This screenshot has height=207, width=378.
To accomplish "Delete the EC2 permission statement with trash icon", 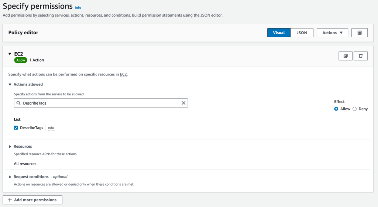I will coord(361,56).
